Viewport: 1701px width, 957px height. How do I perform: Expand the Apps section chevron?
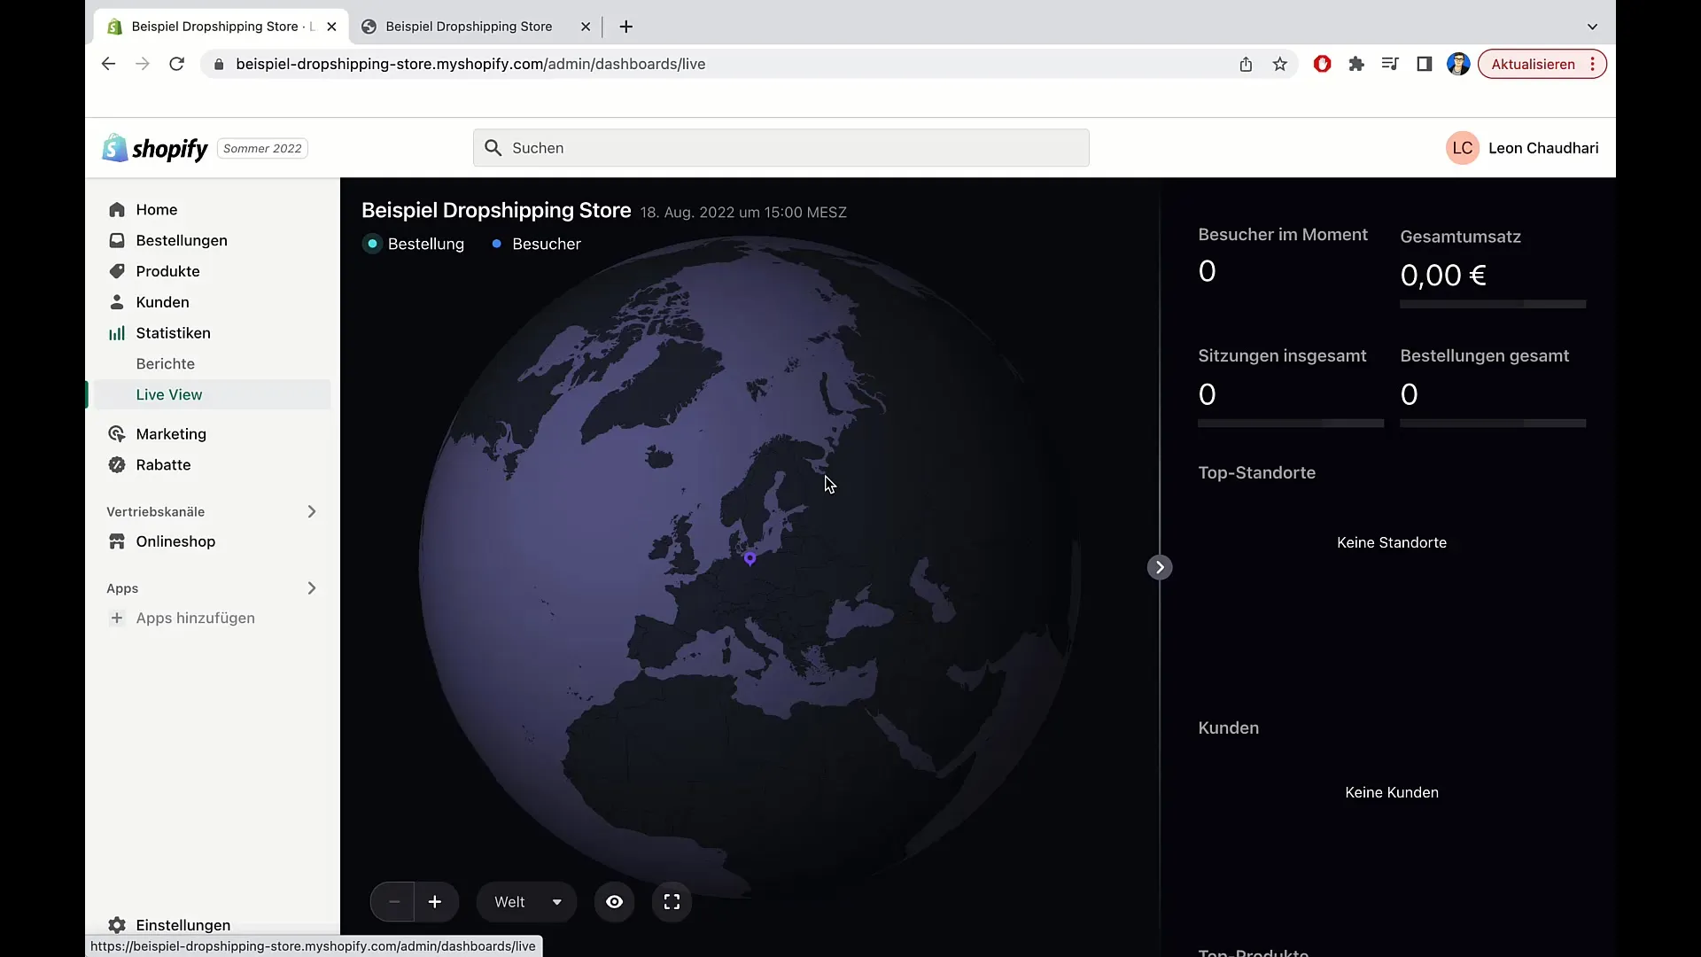(312, 587)
